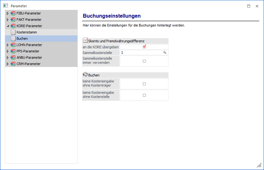
Task: Click the ANBU-Parameter stack icon
Action: (x=13, y=57)
